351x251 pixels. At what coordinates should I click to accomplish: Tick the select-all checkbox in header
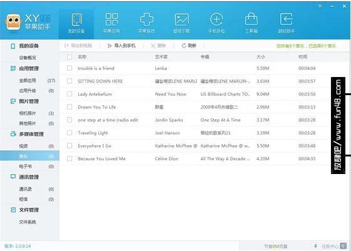pos(70,57)
